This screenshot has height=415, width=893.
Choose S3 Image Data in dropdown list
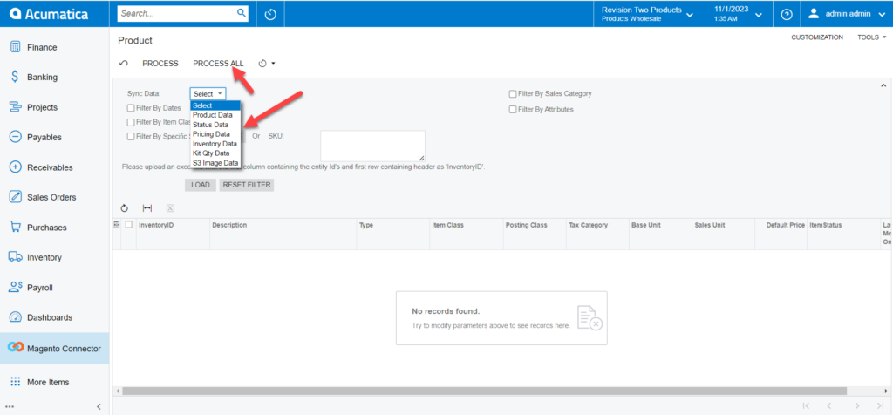(x=216, y=163)
